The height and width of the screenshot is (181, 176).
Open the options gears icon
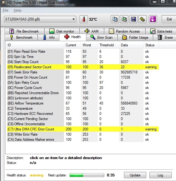pyautogui.click(x=142, y=19)
